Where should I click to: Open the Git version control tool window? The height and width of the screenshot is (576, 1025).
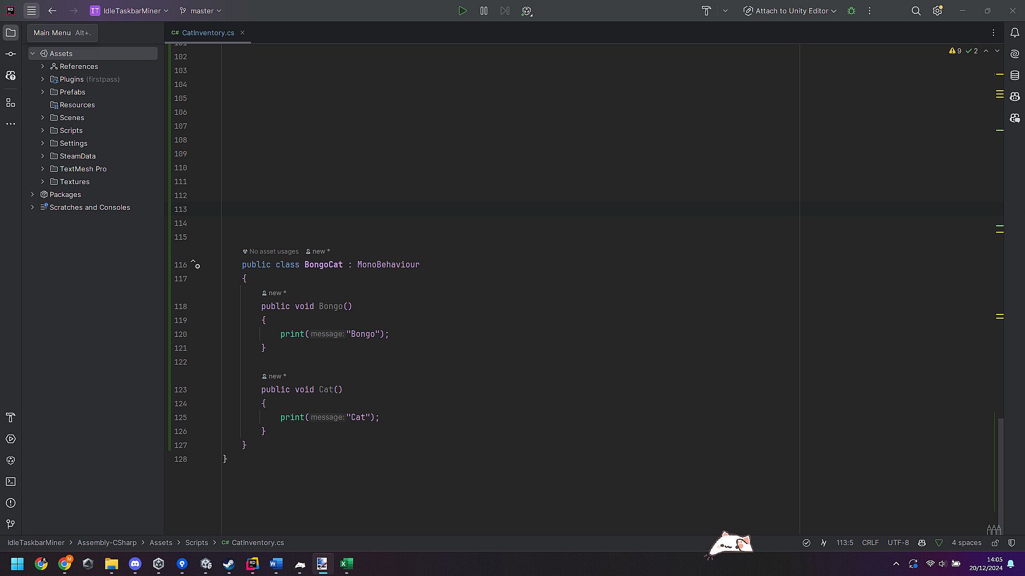pyautogui.click(x=11, y=524)
